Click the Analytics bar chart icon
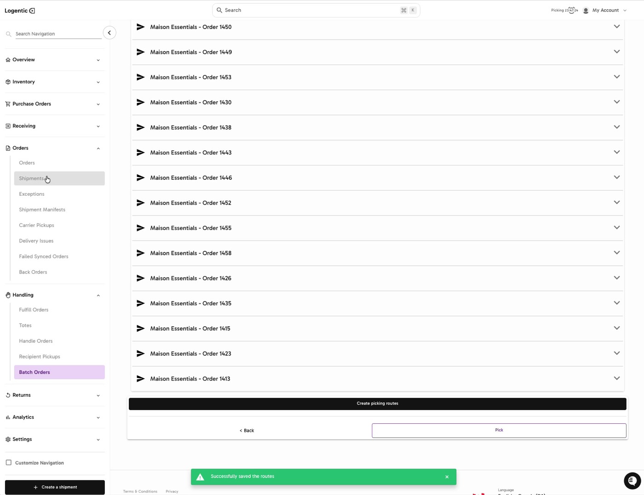The width and height of the screenshot is (644, 495). click(8, 417)
